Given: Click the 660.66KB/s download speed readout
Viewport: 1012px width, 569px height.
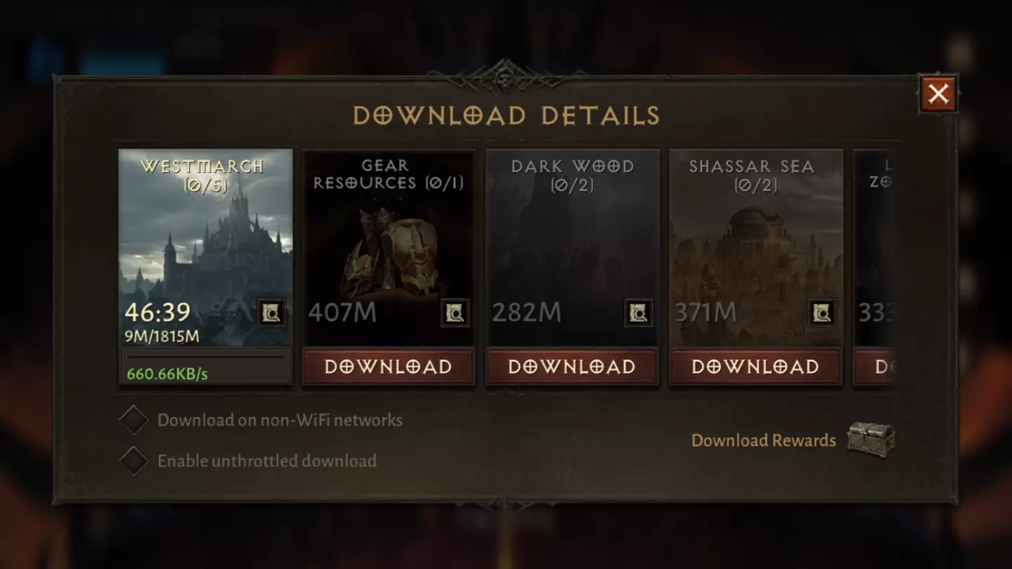Looking at the screenshot, I should coord(167,374).
